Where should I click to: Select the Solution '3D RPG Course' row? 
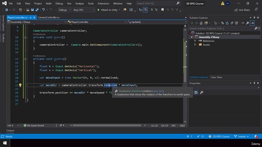pos(225,33)
